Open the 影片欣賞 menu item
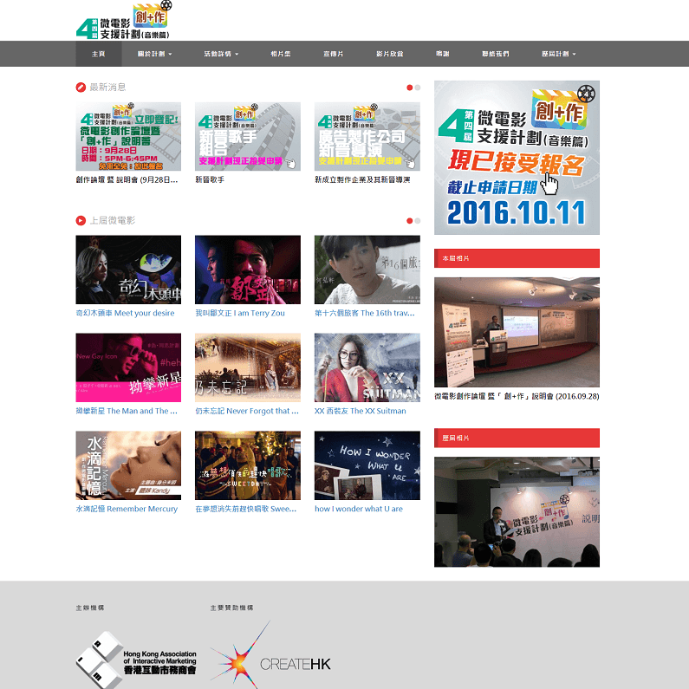 point(389,54)
